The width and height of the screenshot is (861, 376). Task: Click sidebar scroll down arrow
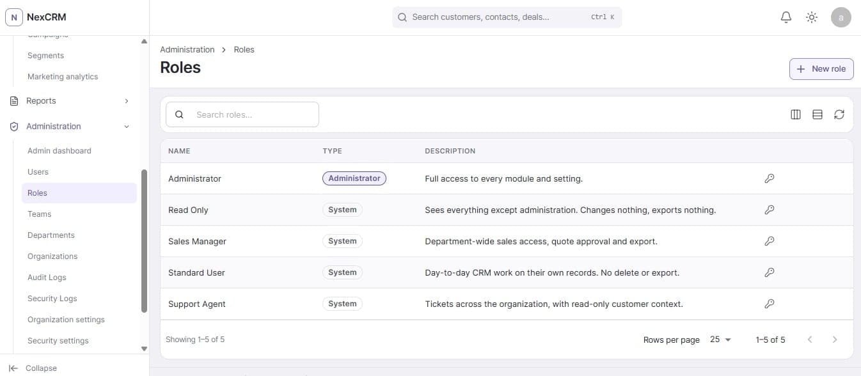point(144,349)
